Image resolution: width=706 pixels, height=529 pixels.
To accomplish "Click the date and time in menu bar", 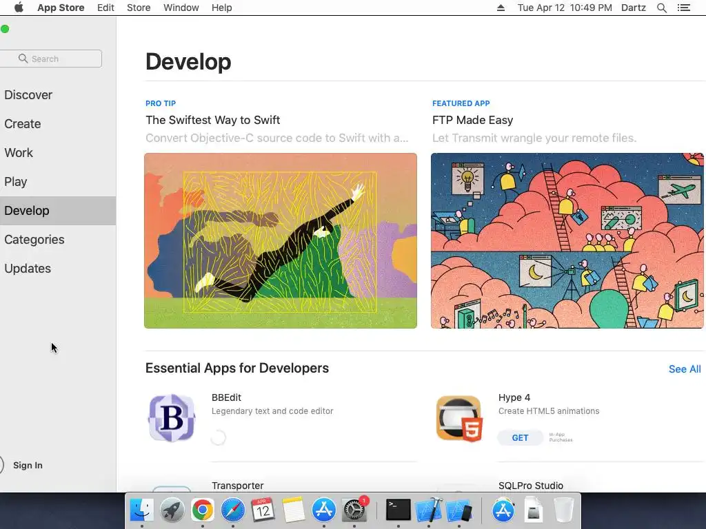I will [565, 8].
